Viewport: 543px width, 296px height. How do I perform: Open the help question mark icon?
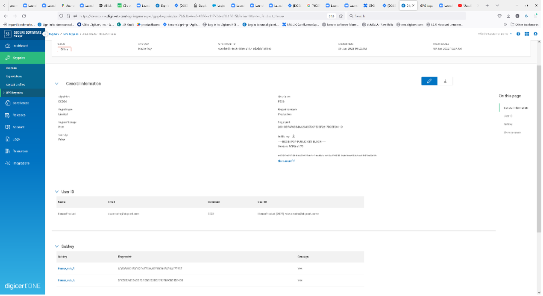pyautogui.click(x=518, y=34)
